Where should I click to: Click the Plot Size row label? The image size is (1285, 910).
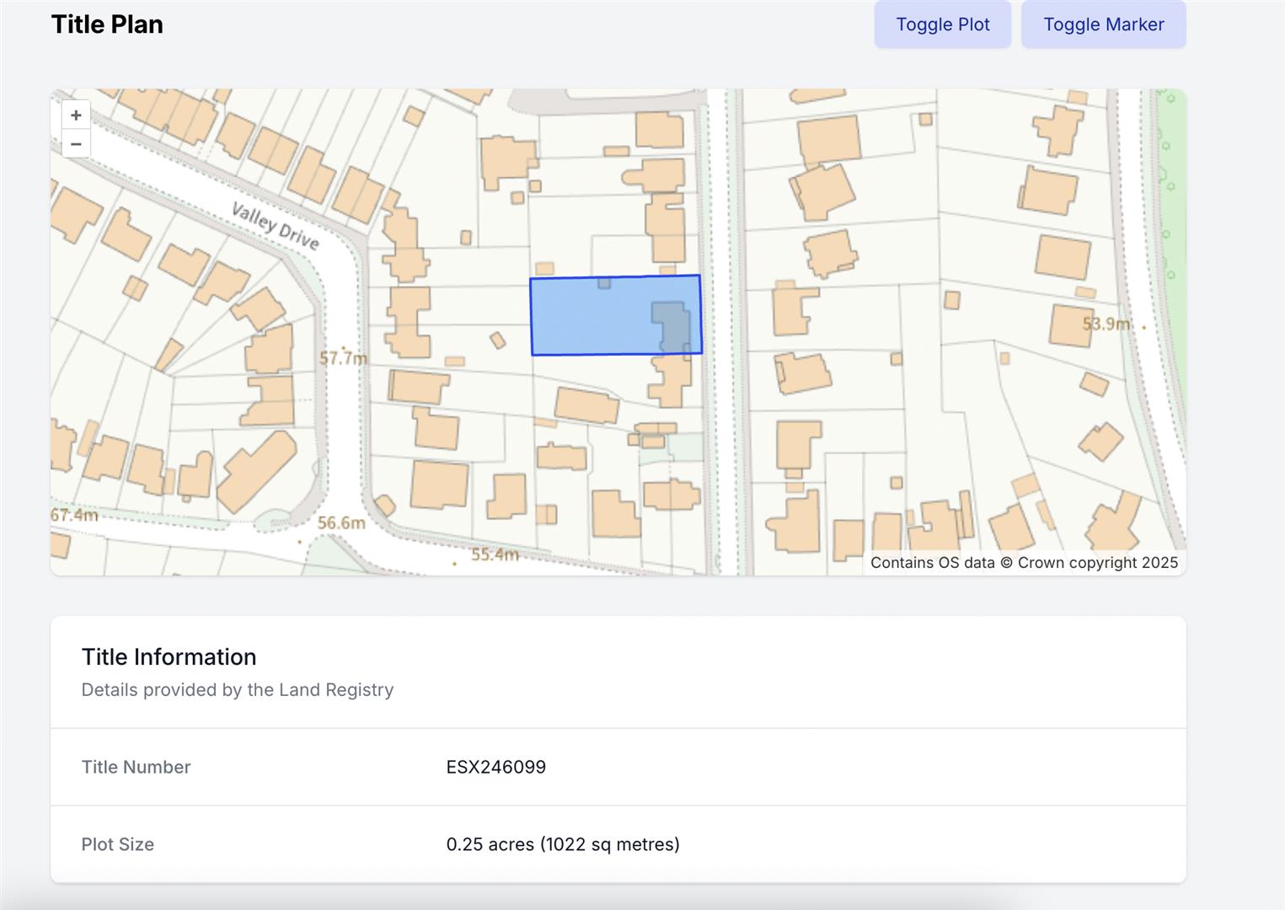117,844
